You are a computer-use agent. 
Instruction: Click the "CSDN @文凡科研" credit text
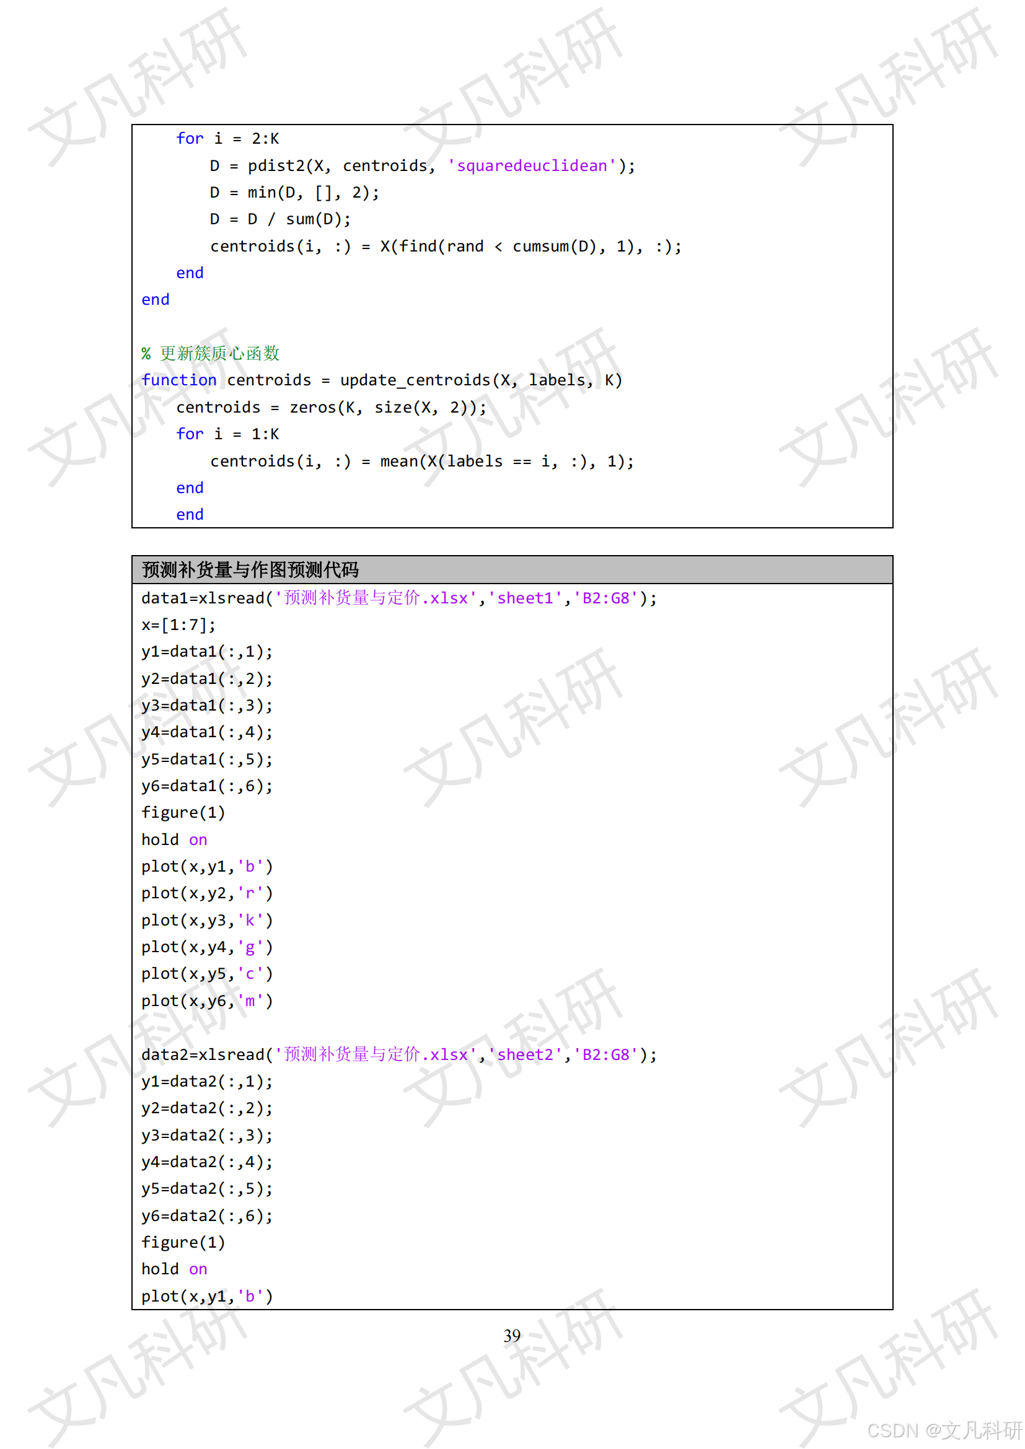944,1430
